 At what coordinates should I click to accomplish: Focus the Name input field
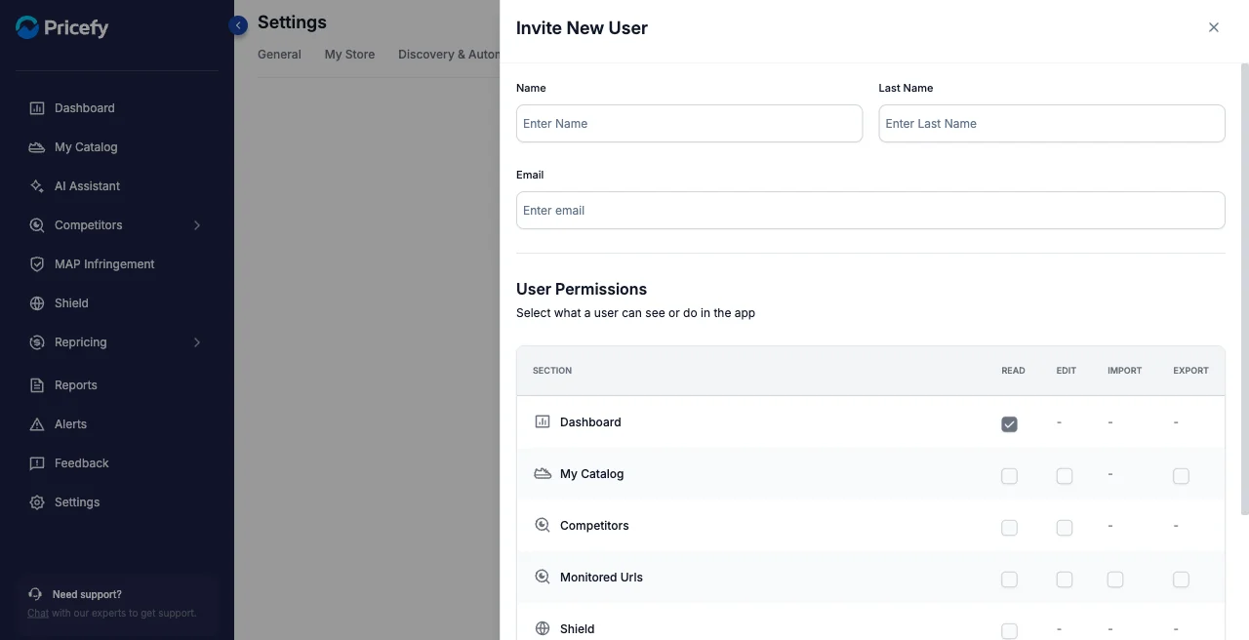689,124
